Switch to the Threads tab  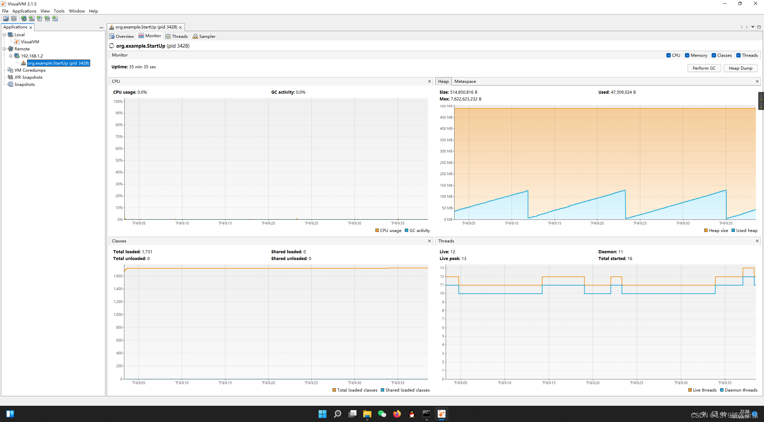tap(176, 36)
